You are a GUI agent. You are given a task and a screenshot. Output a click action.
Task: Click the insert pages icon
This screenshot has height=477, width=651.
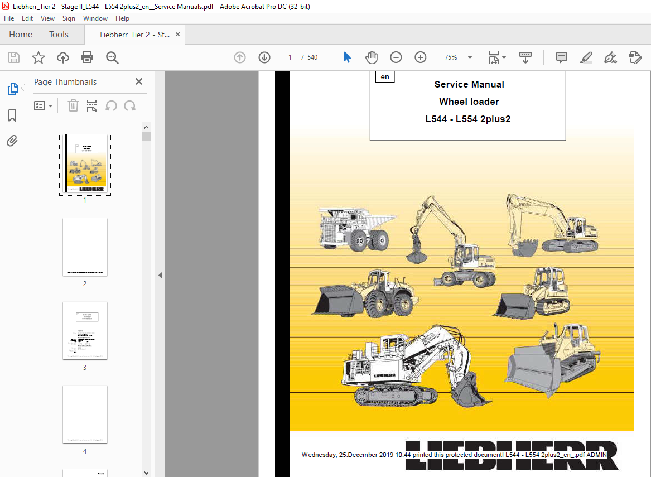91,106
